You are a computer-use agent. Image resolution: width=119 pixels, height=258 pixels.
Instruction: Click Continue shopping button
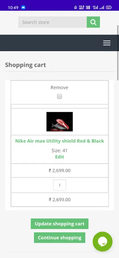pos(60,238)
